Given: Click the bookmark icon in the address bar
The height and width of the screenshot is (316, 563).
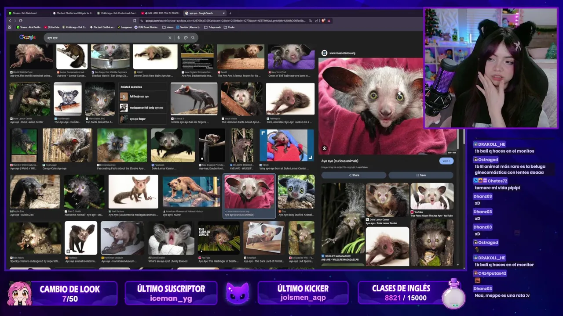Looking at the screenshot, I should (135, 21).
